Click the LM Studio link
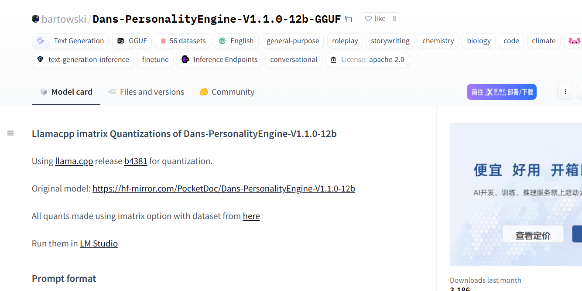 (99, 243)
